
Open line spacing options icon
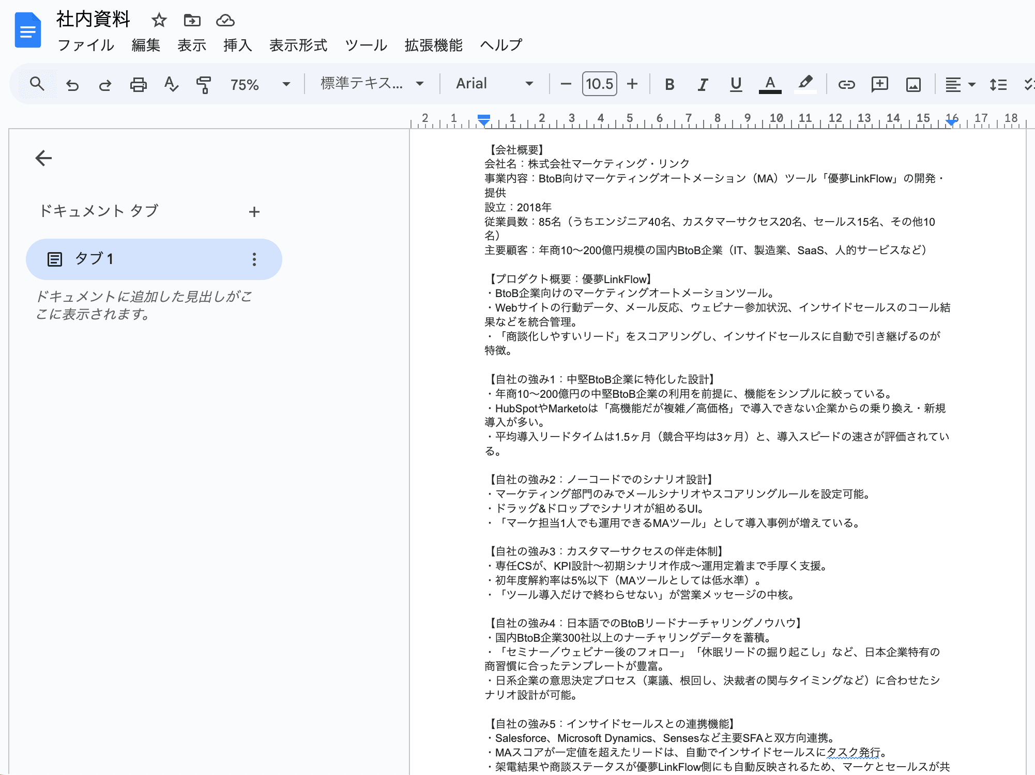tap(998, 84)
